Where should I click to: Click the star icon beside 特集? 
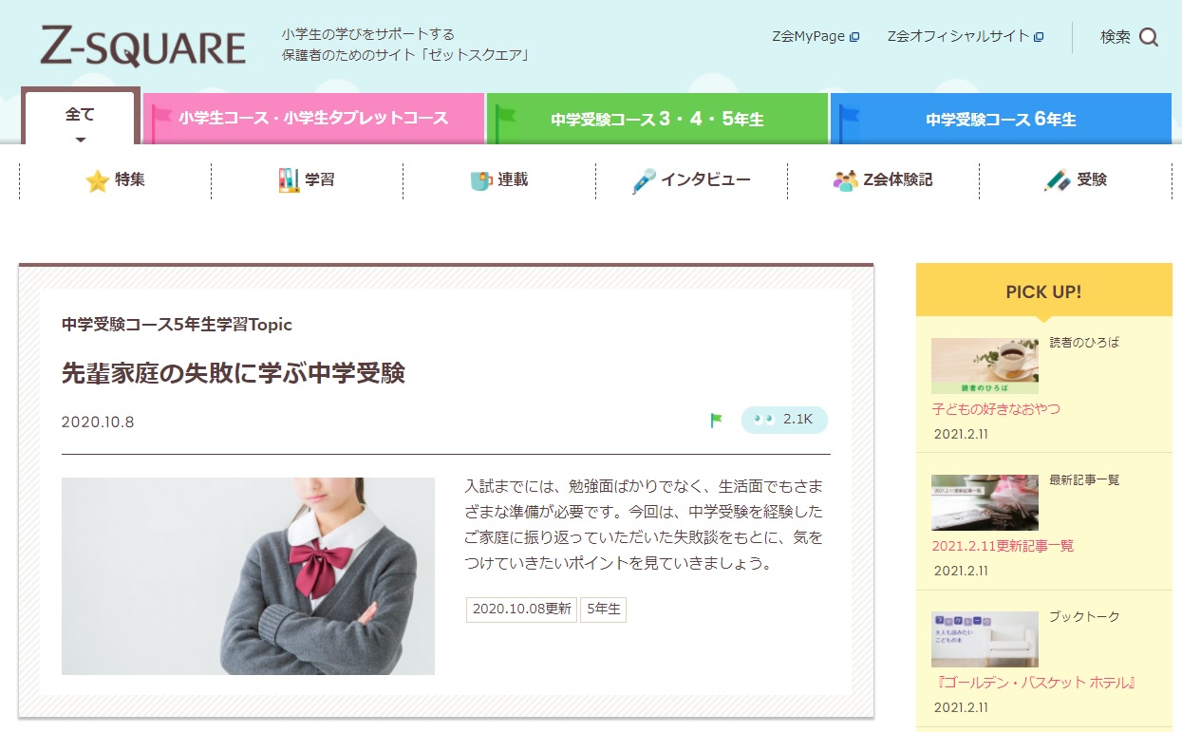point(97,180)
